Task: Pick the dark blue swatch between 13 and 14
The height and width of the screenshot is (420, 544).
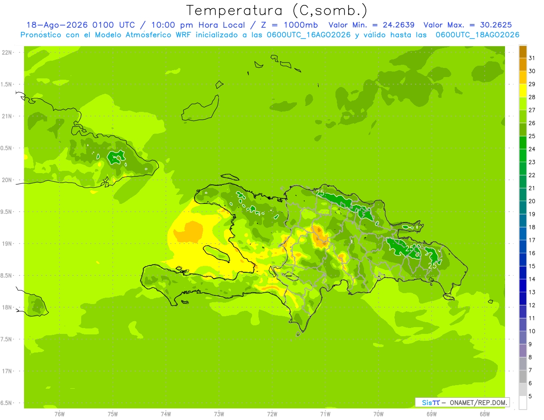Action: click(x=523, y=286)
